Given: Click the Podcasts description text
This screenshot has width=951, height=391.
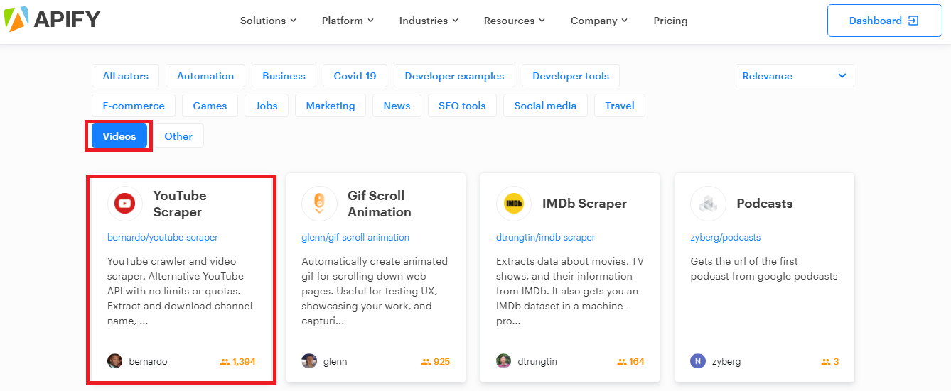Looking at the screenshot, I should point(764,269).
